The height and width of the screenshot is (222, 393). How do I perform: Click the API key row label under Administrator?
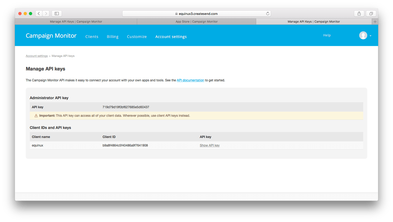(x=38, y=107)
